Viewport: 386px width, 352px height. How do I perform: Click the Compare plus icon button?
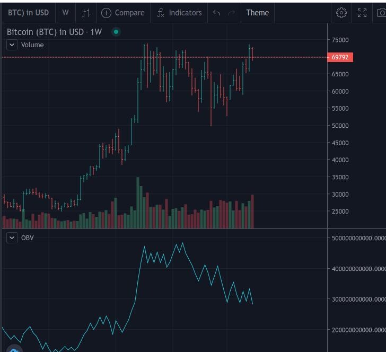(123, 13)
